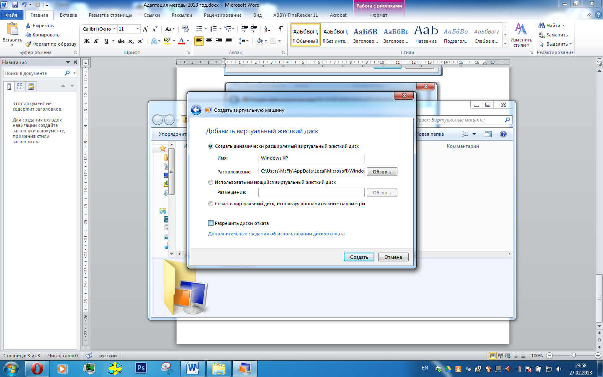
Task: Open the font color dropdown arrow
Action: [x=188, y=41]
